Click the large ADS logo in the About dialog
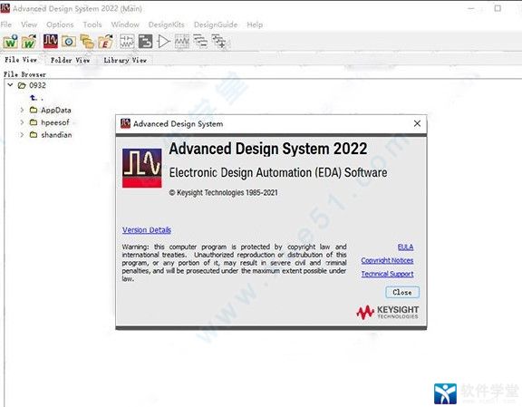522x407 pixels. pos(141,168)
